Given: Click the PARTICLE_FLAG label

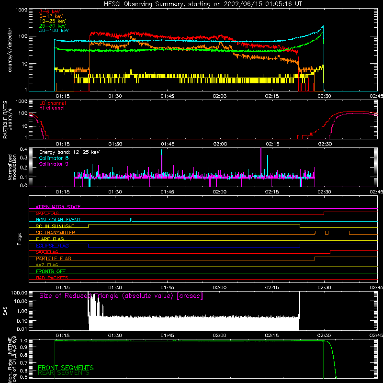Looking at the screenshot, I should pos(54,258).
